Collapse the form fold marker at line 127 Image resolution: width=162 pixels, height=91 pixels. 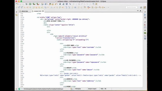coord(24,36)
